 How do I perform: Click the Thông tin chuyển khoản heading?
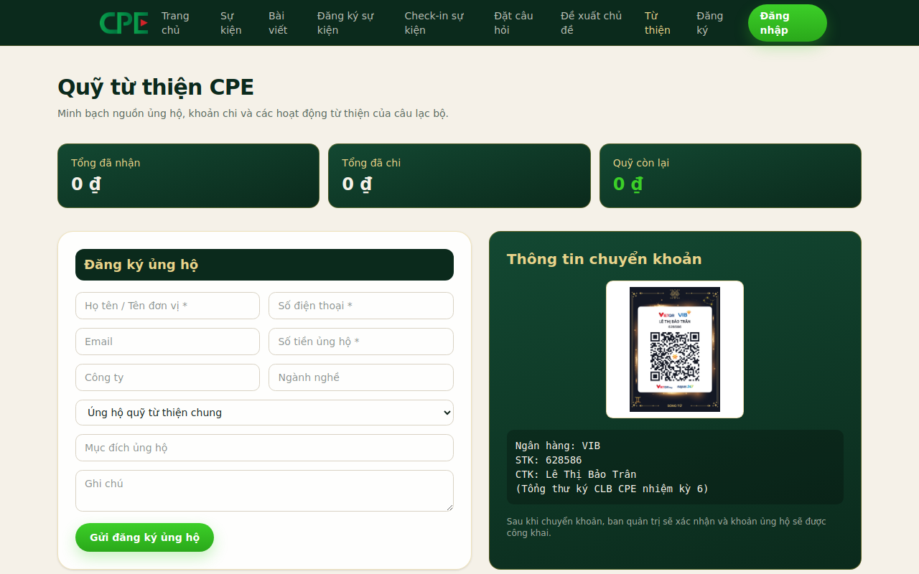point(604,259)
